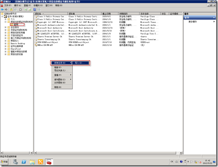Collapse the 证书(本地计算机) root node
Screen dimensions: 218x167
[2, 16]
